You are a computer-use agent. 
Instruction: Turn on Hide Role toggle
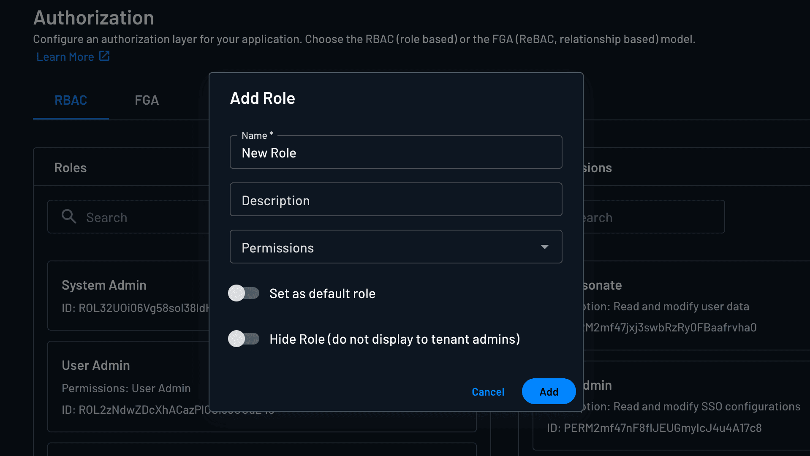(x=244, y=339)
